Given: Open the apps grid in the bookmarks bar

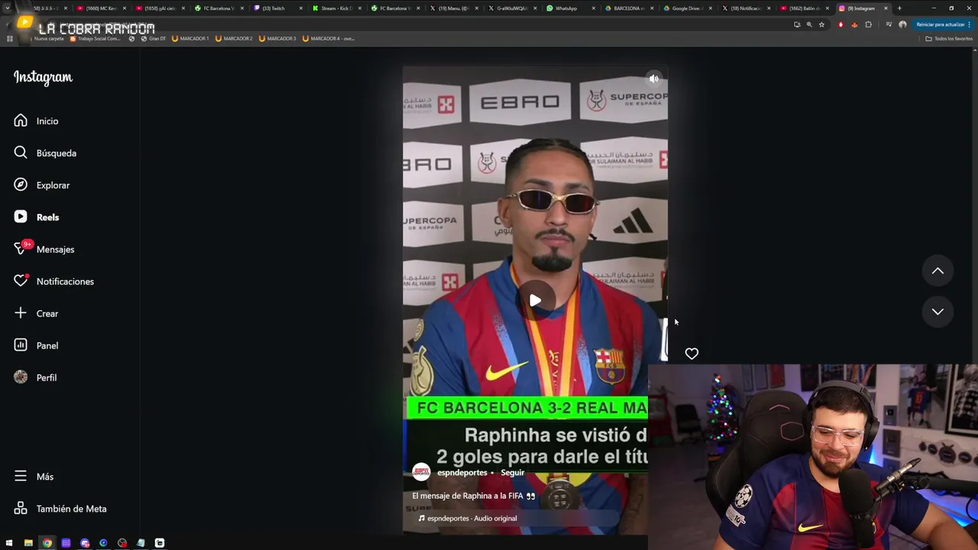Looking at the screenshot, I should coord(10,38).
